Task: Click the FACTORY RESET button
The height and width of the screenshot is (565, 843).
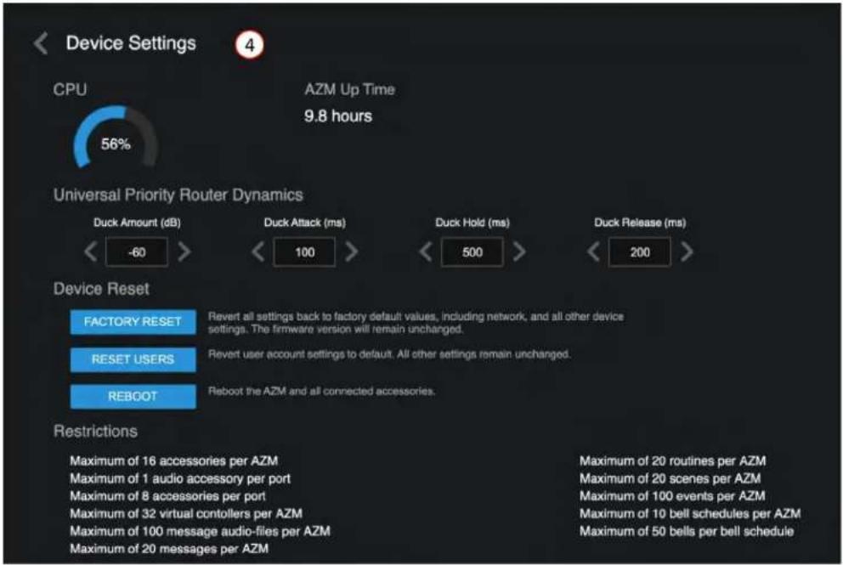Action: coord(133,321)
